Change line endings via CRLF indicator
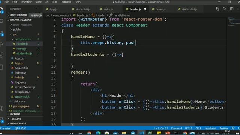Image resolution: width=240 pixels, height=135 pixels. [198, 128]
